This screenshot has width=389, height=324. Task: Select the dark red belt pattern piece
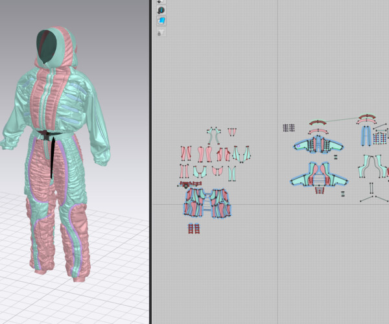point(191,184)
